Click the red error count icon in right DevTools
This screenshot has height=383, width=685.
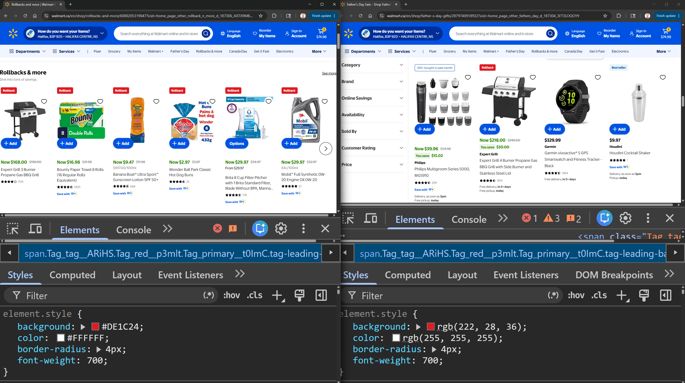pos(529,218)
